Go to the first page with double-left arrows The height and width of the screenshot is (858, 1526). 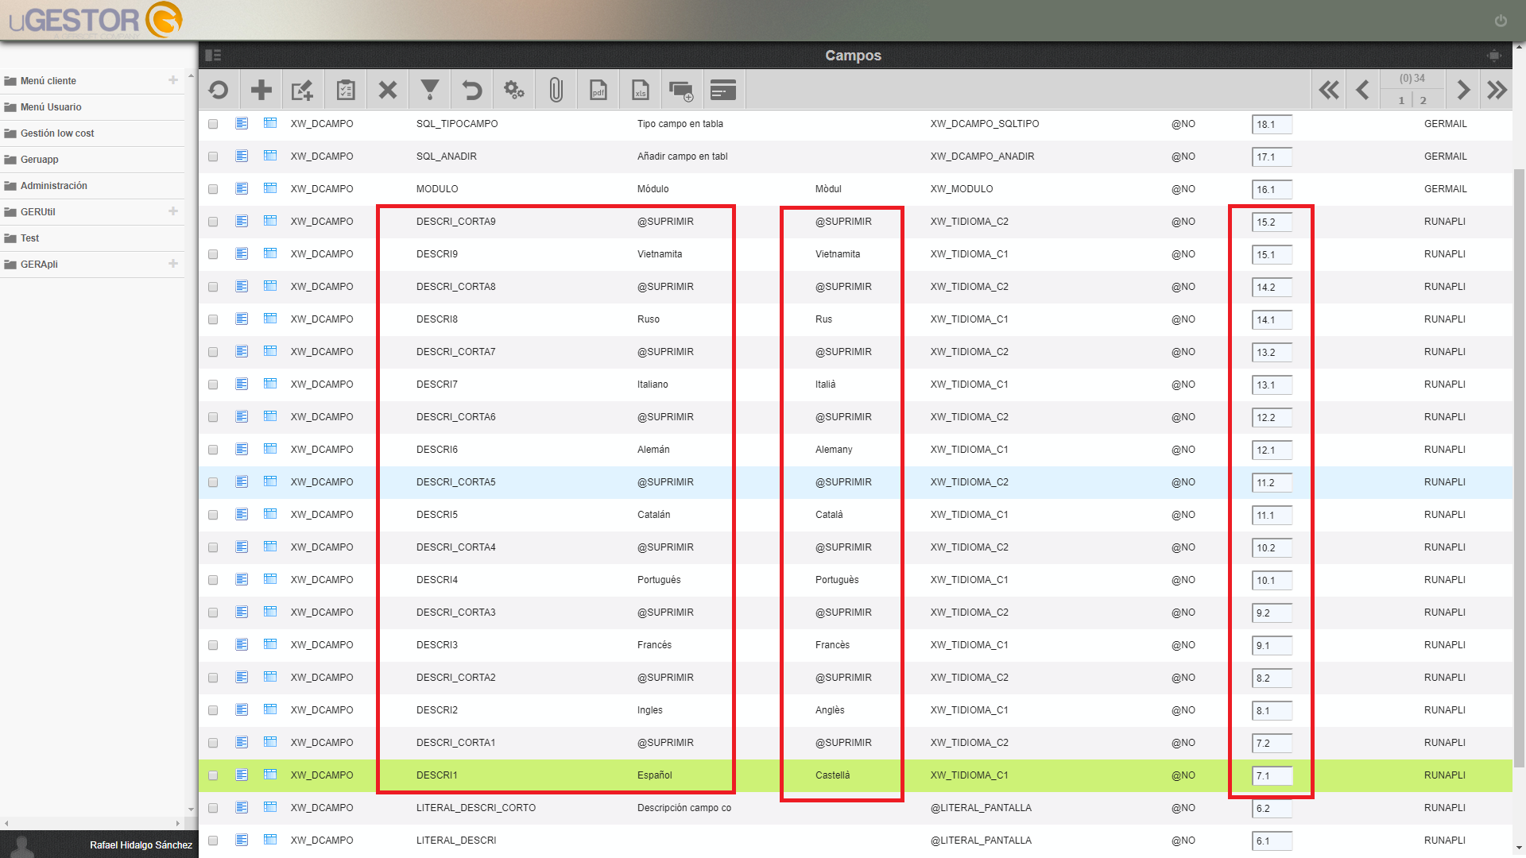coord(1329,90)
